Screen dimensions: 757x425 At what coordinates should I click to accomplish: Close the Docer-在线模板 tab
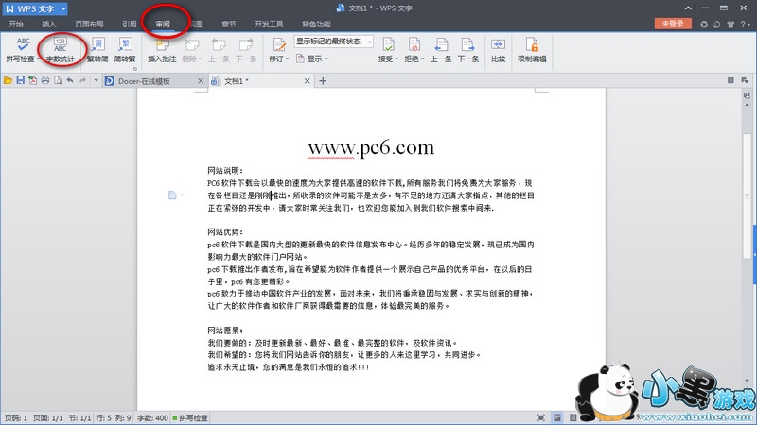201,81
